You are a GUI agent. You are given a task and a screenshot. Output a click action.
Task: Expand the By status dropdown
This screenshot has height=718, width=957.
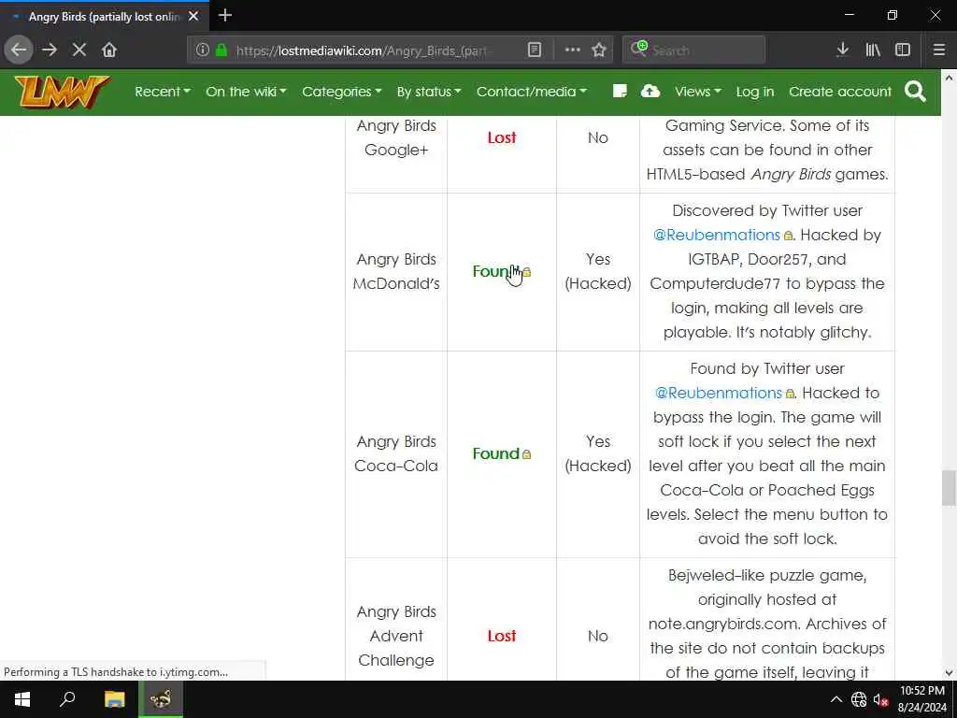click(429, 92)
